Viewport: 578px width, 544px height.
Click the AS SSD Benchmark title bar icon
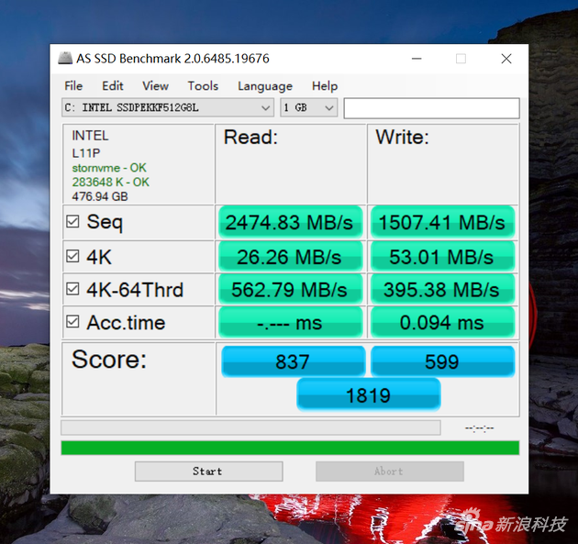[65, 58]
